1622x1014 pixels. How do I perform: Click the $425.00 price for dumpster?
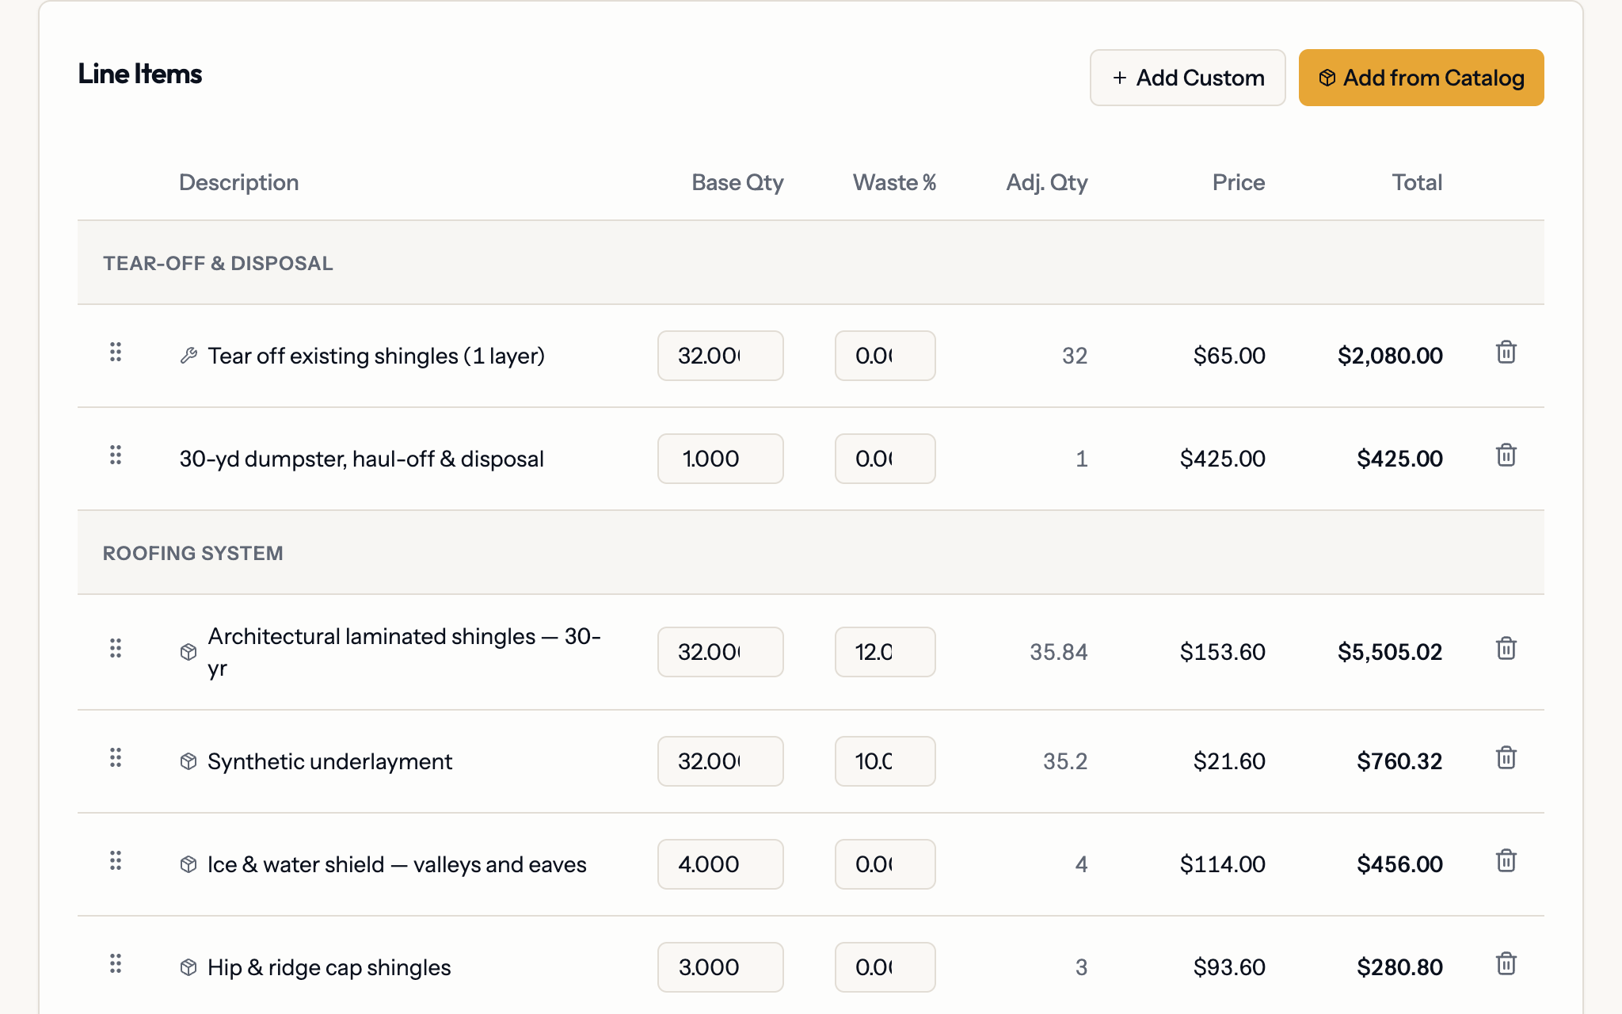pos(1223,459)
